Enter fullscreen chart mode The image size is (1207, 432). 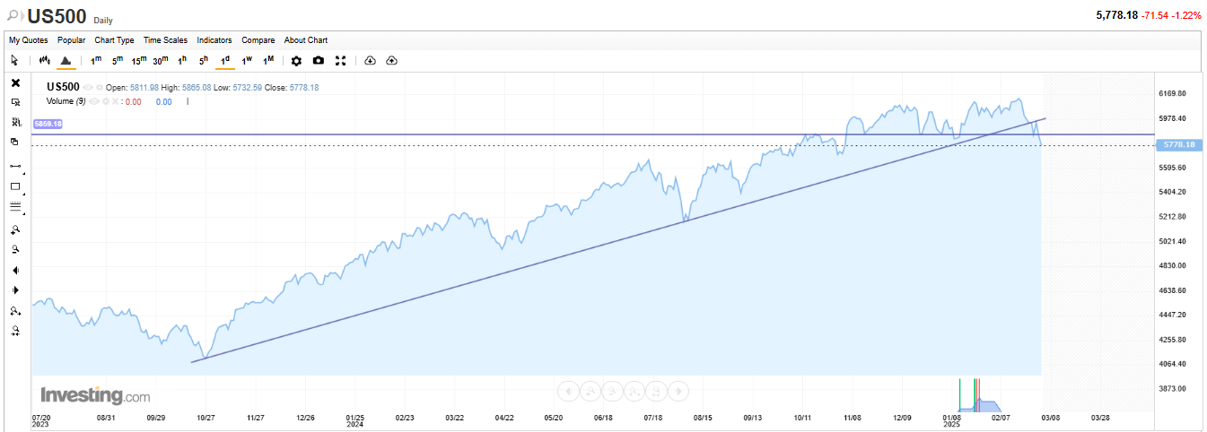340,60
